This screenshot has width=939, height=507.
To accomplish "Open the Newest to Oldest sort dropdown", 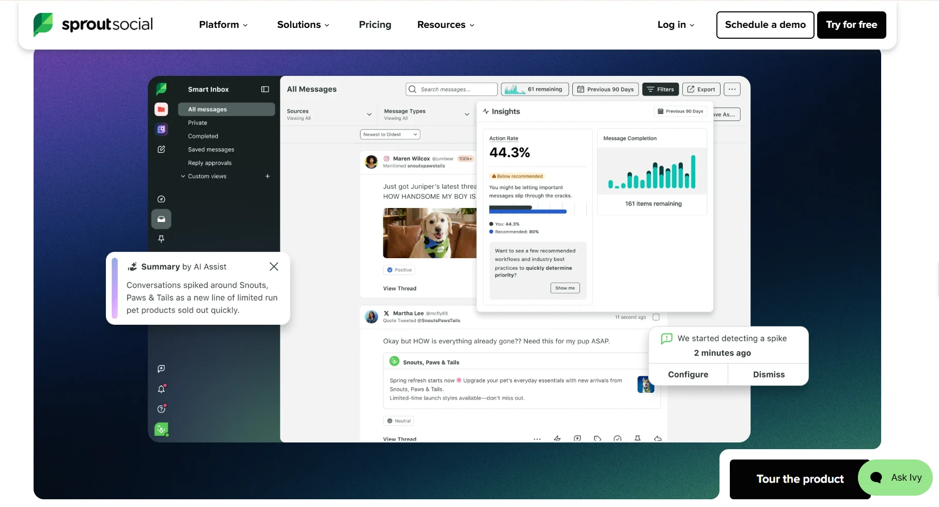I will click(390, 134).
